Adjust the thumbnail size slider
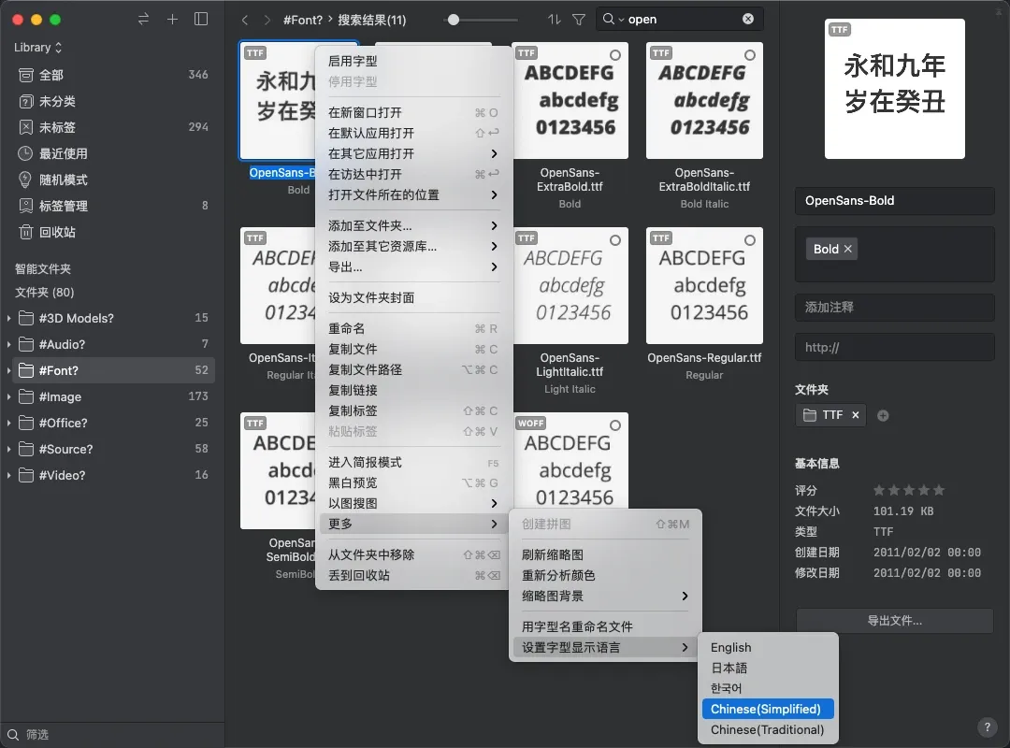Screen dimensions: 1010x748 [454, 20]
